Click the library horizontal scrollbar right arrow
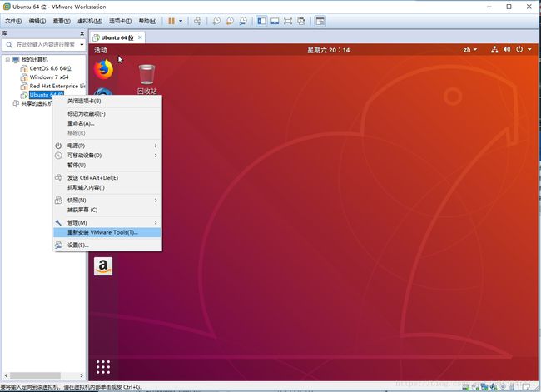Screen dimensions: 541x392 point(82,375)
